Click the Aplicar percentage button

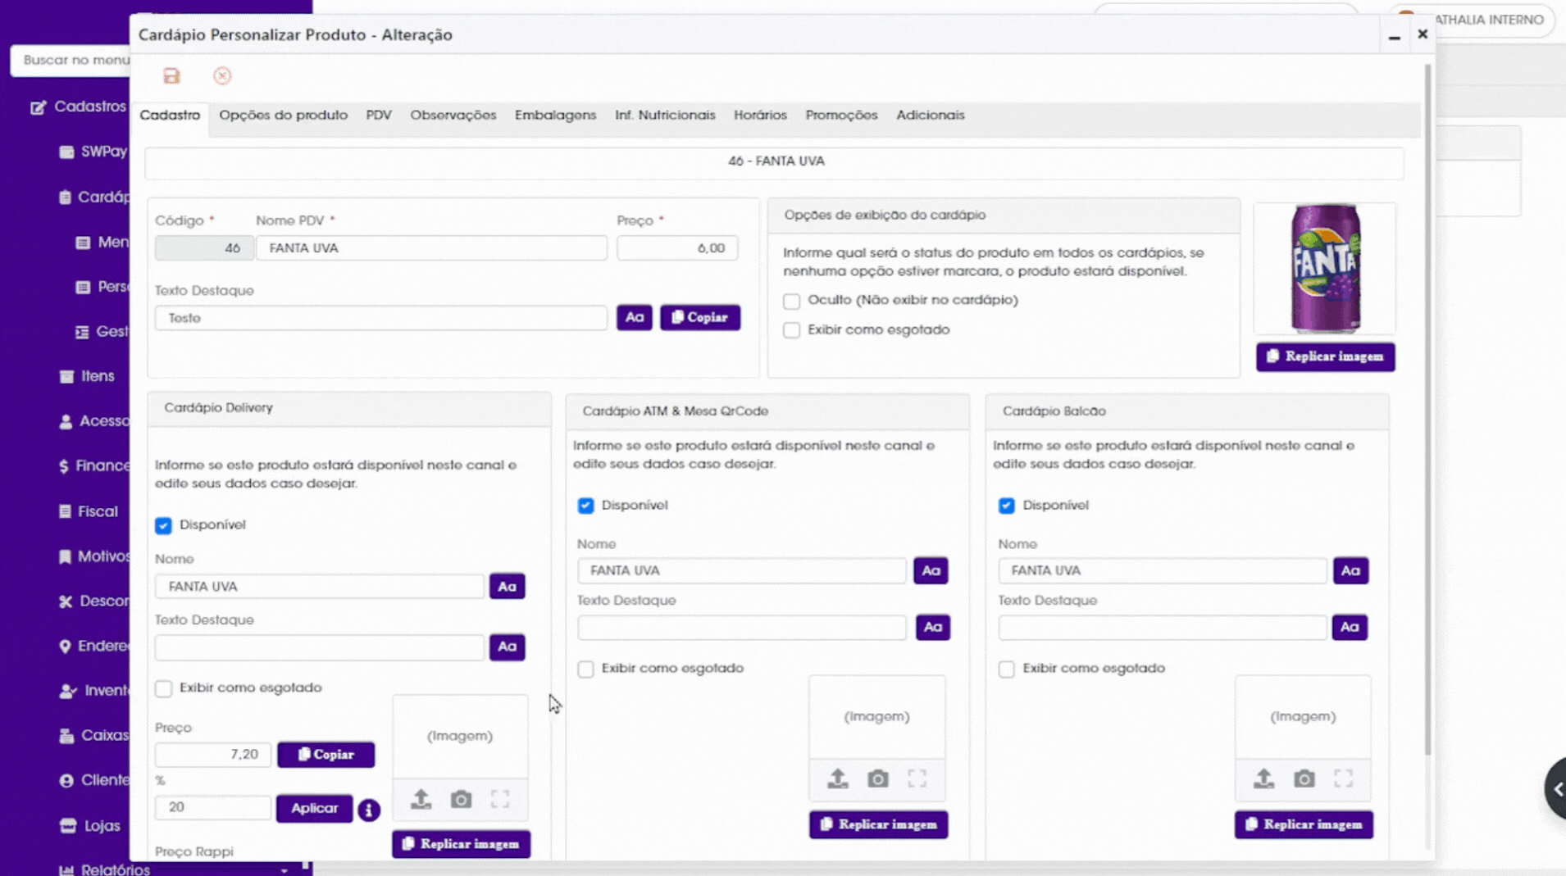pos(314,808)
